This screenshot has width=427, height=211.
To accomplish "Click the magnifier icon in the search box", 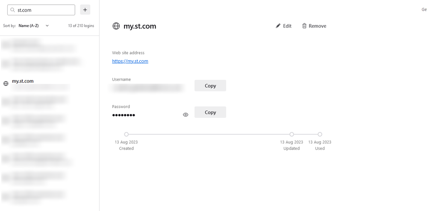I will (13, 10).
